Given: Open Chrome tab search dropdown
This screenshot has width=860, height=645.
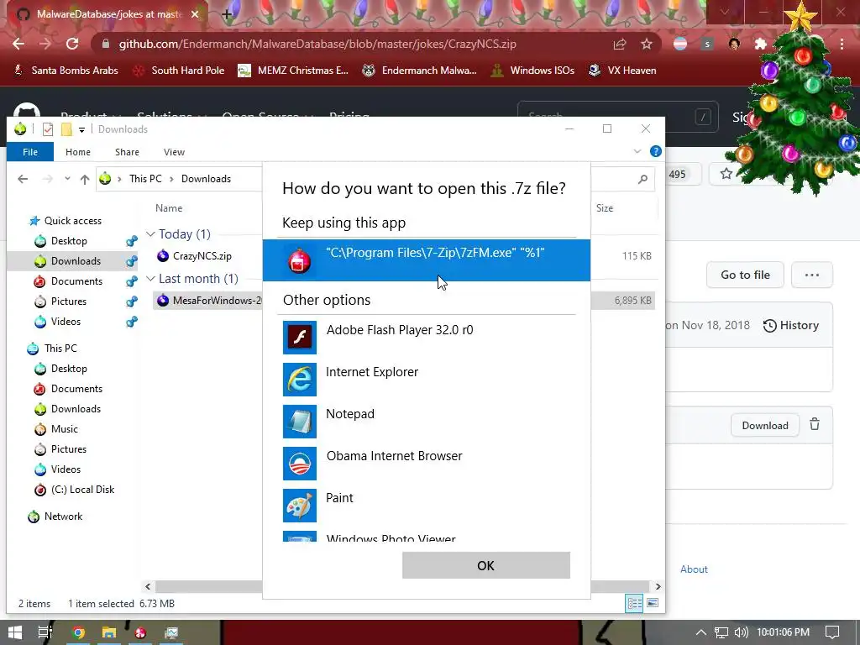Looking at the screenshot, I should (725, 12).
